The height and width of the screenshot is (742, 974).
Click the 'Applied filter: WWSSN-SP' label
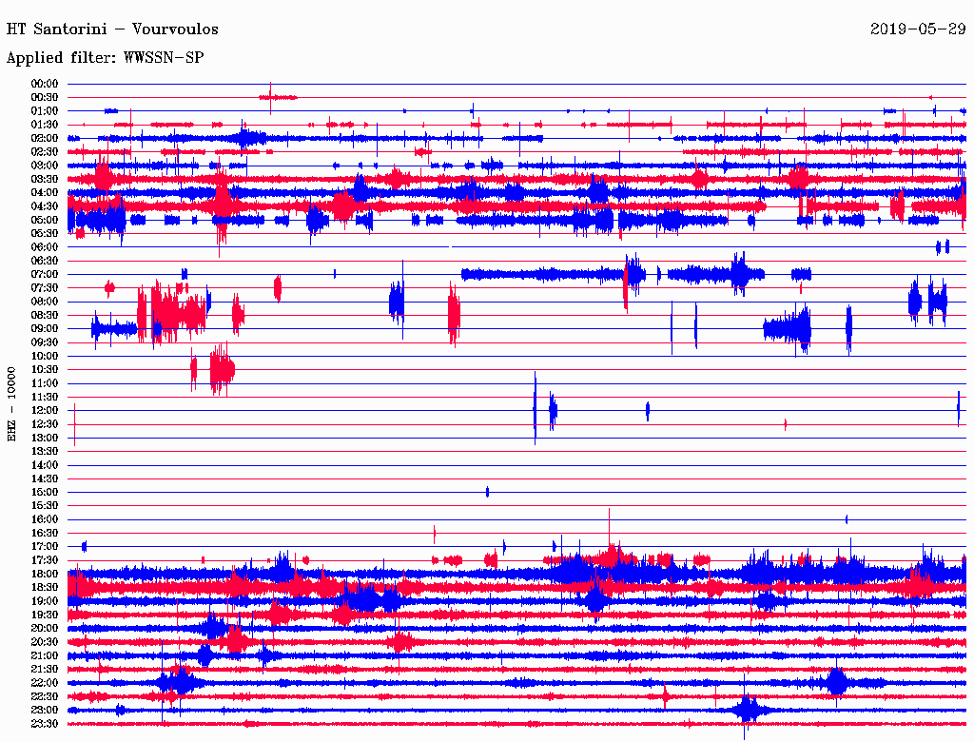tap(105, 58)
